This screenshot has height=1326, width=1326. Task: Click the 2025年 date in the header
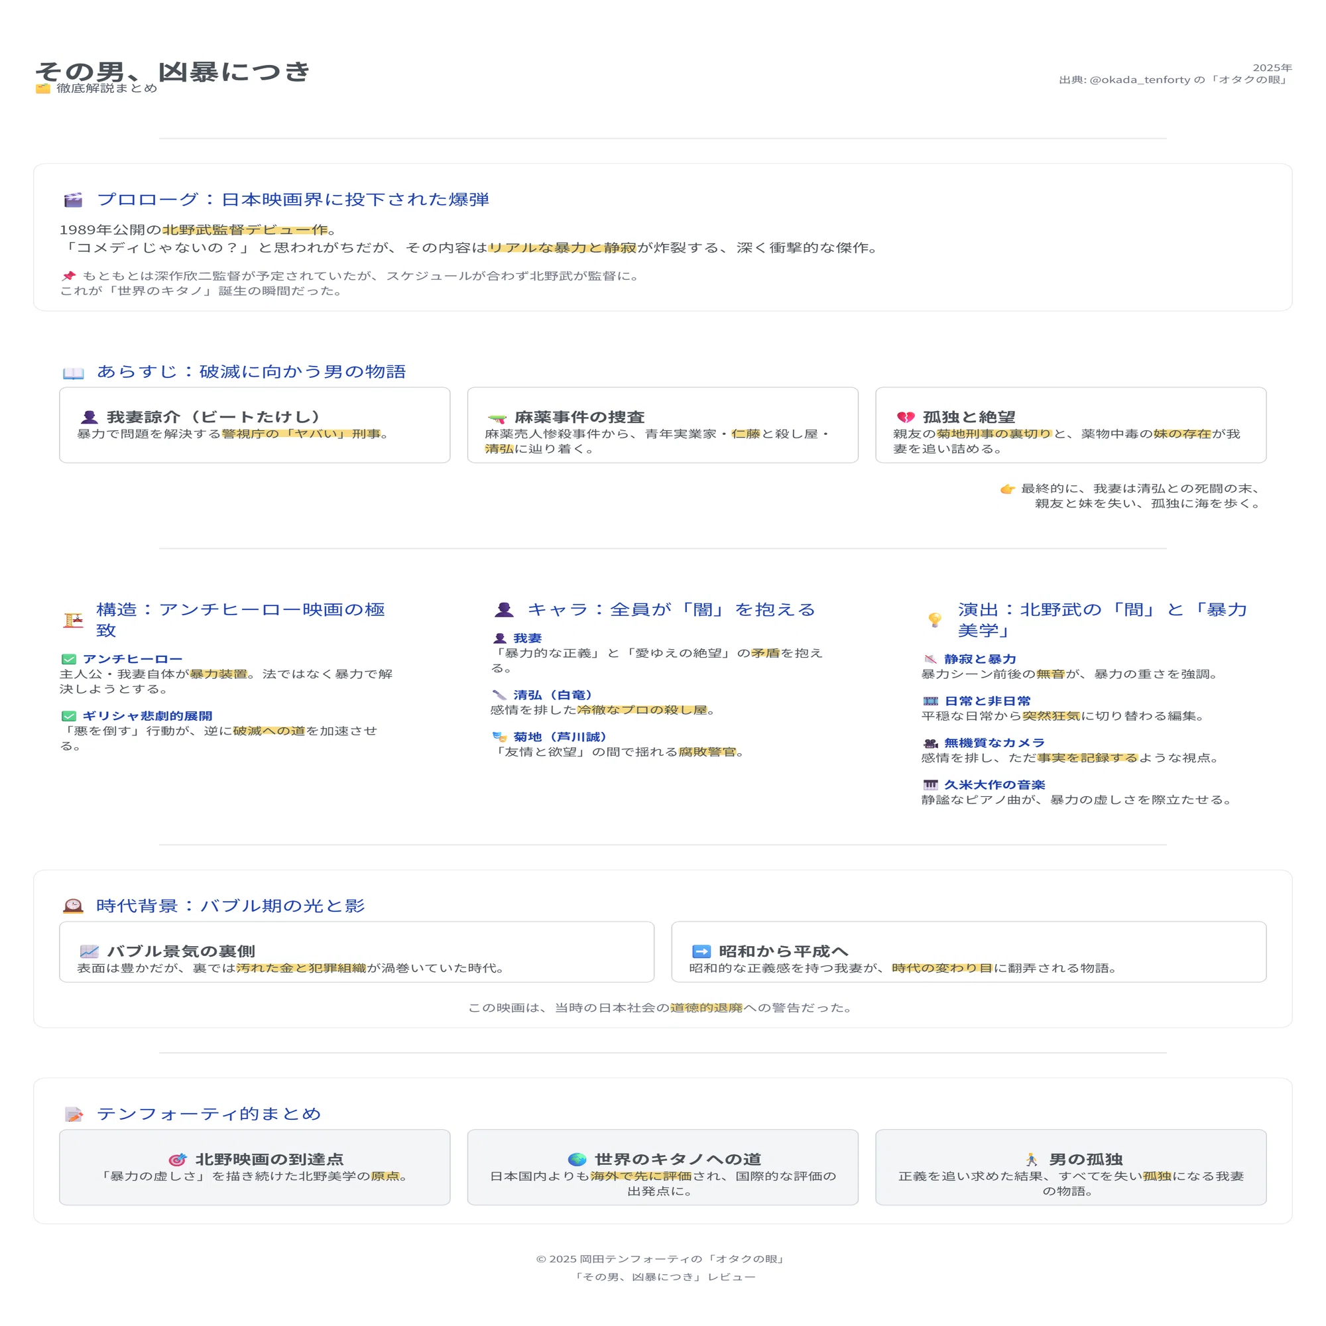(1272, 68)
